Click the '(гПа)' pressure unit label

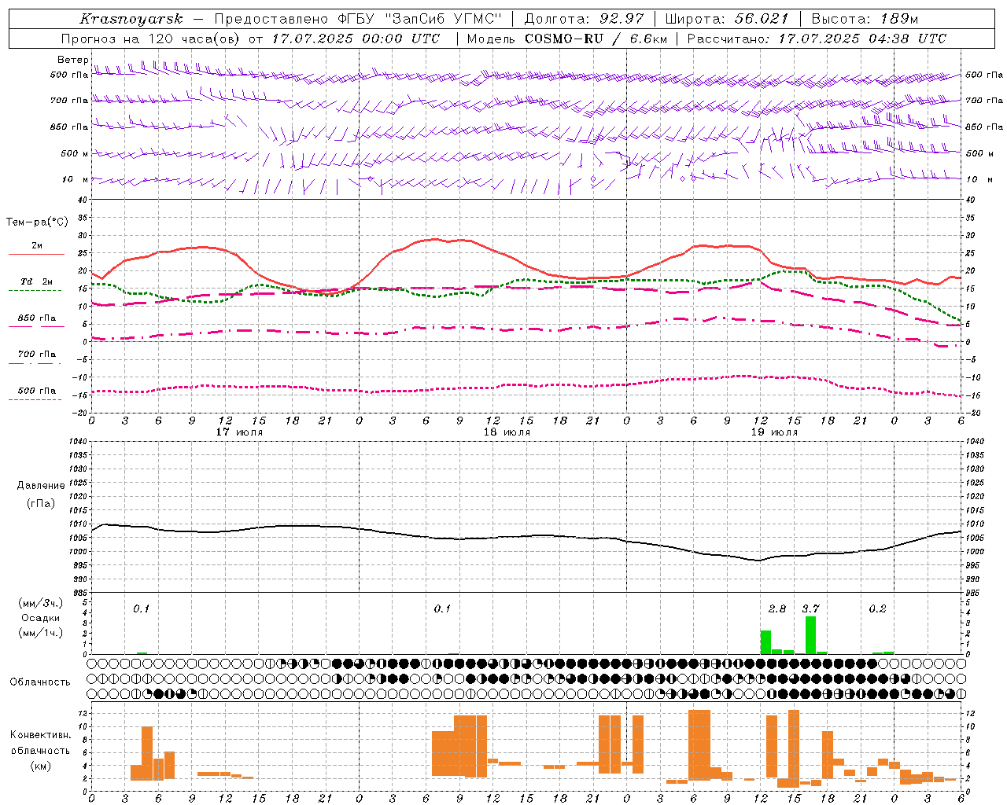coord(41,503)
